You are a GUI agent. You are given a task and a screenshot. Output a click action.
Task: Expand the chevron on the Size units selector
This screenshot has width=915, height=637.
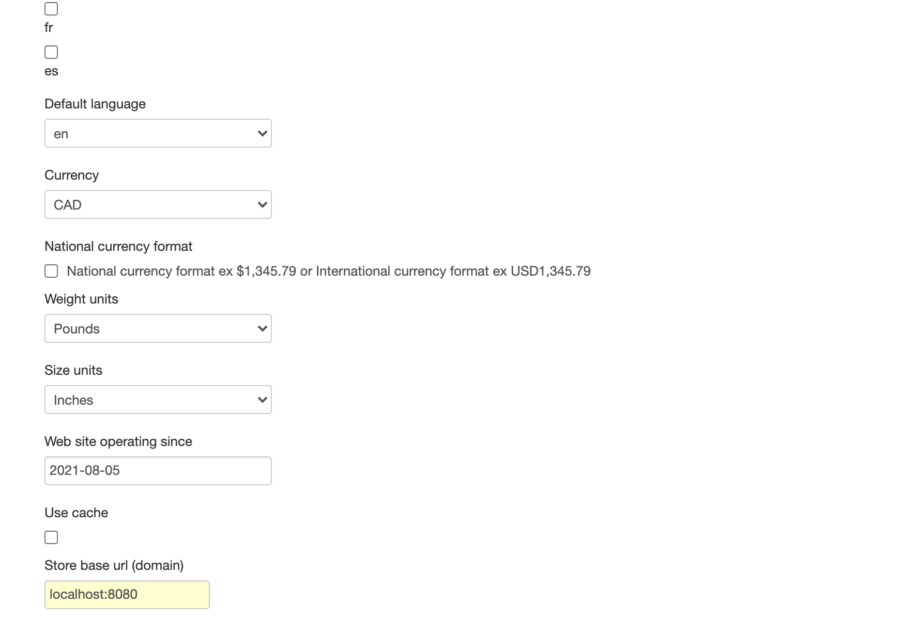(x=262, y=400)
